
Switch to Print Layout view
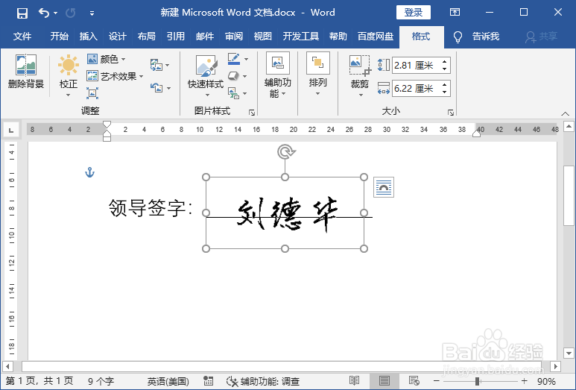click(384, 381)
